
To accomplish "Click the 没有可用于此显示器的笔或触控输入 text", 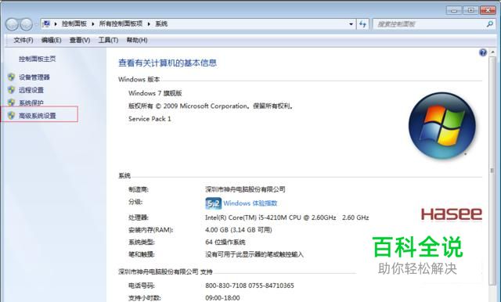I will pos(254,254).
